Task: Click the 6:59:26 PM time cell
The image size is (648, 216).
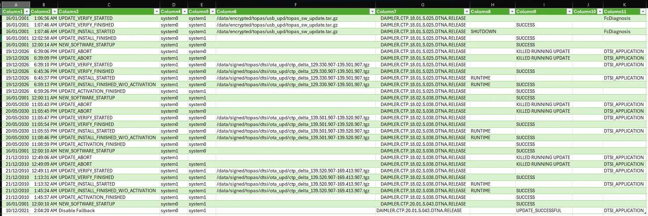Action: coord(44,91)
